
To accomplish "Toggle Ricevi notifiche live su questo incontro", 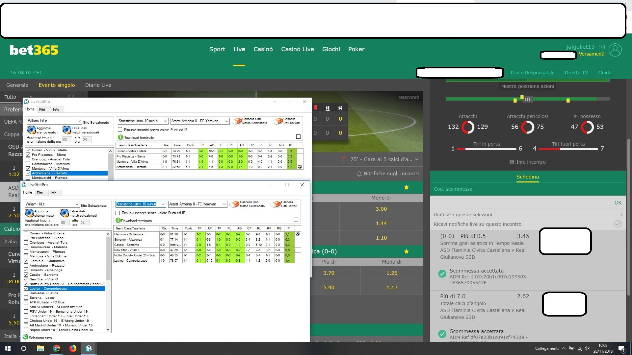I will 618,224.
